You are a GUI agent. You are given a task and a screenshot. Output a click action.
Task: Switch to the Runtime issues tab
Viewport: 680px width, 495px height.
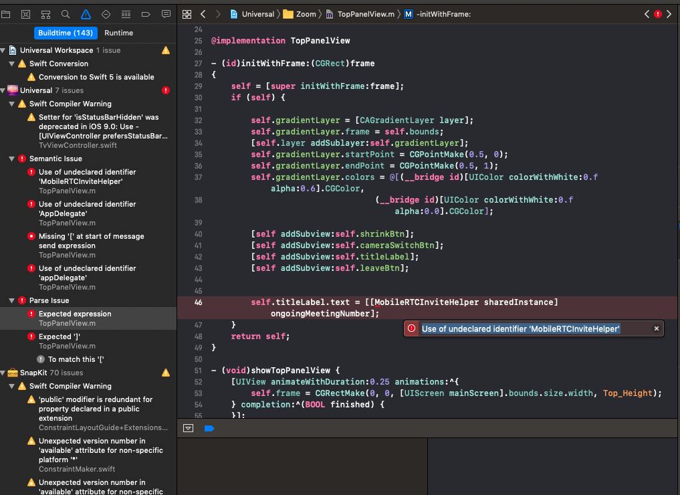[x=118, y=33]
